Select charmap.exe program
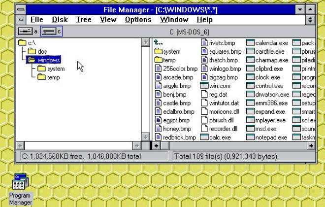The image size is (325, 207). 267,60
